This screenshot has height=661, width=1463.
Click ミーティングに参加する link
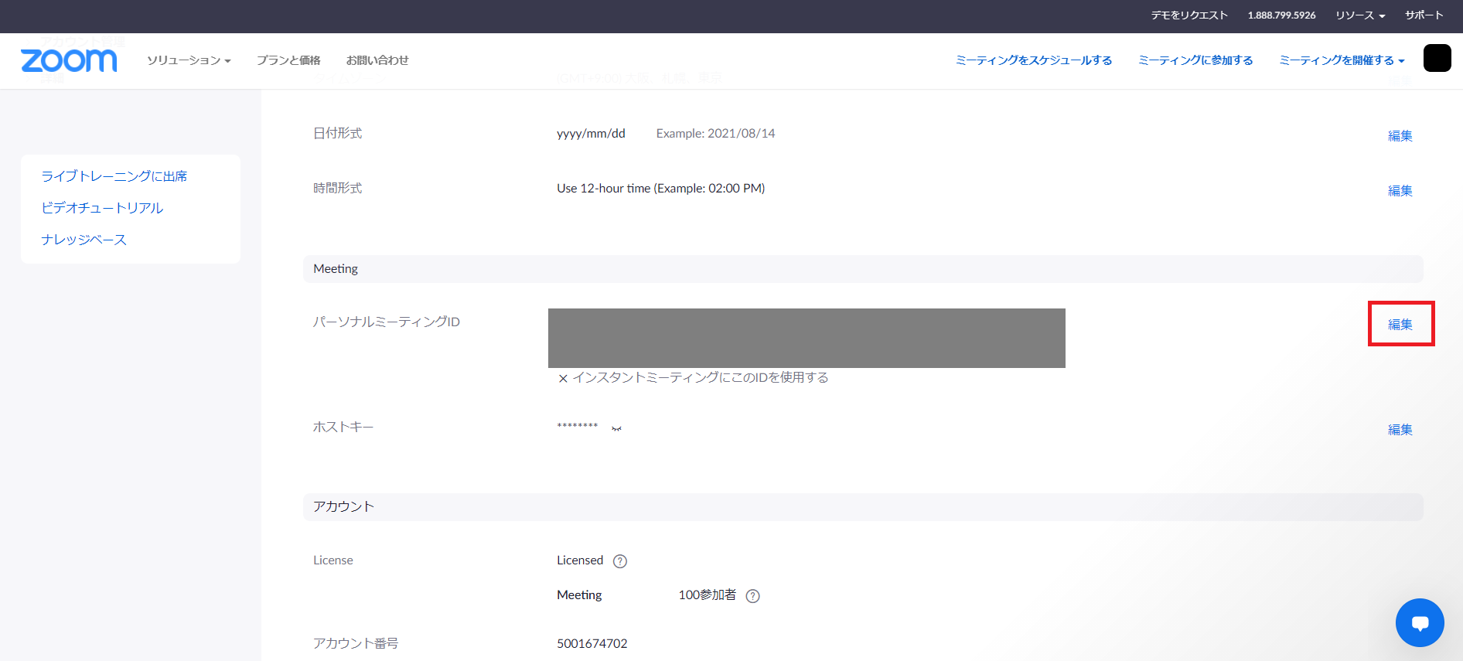click(x=1195, y=60)
